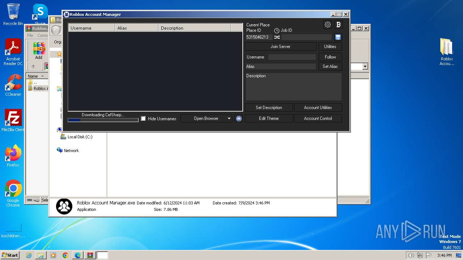
Task: Click the Alias input field
Action: click(281, 66)
